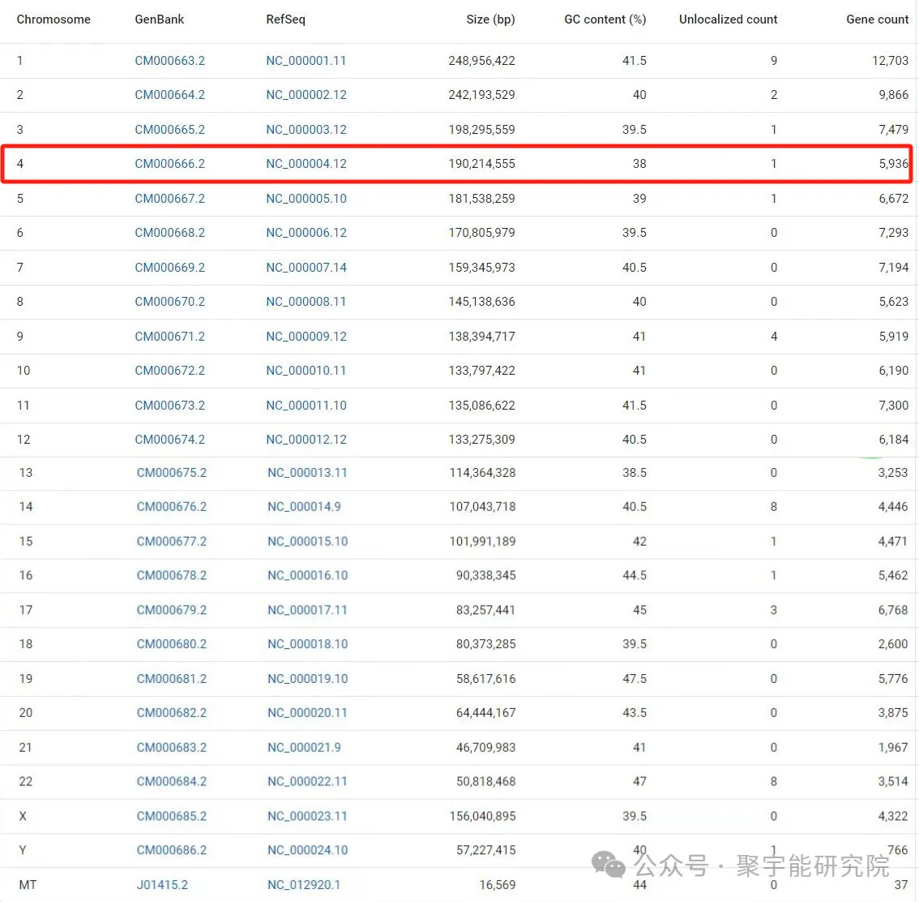This screenshot has width=919, height=902.
Task: Open the CM000663.2 GenBank link
Action: (169, 60)
